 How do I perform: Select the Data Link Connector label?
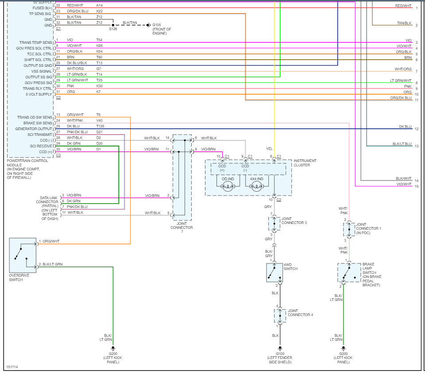coord(47,208)
